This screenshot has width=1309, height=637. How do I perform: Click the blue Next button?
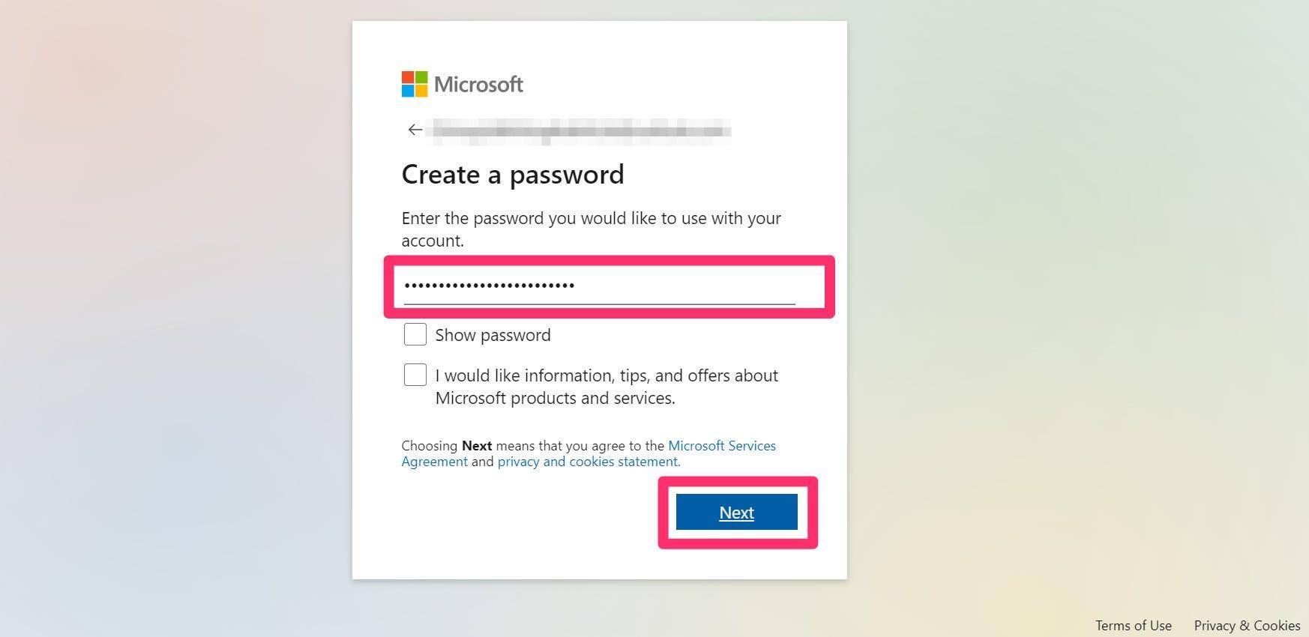[x=737, y=512]
